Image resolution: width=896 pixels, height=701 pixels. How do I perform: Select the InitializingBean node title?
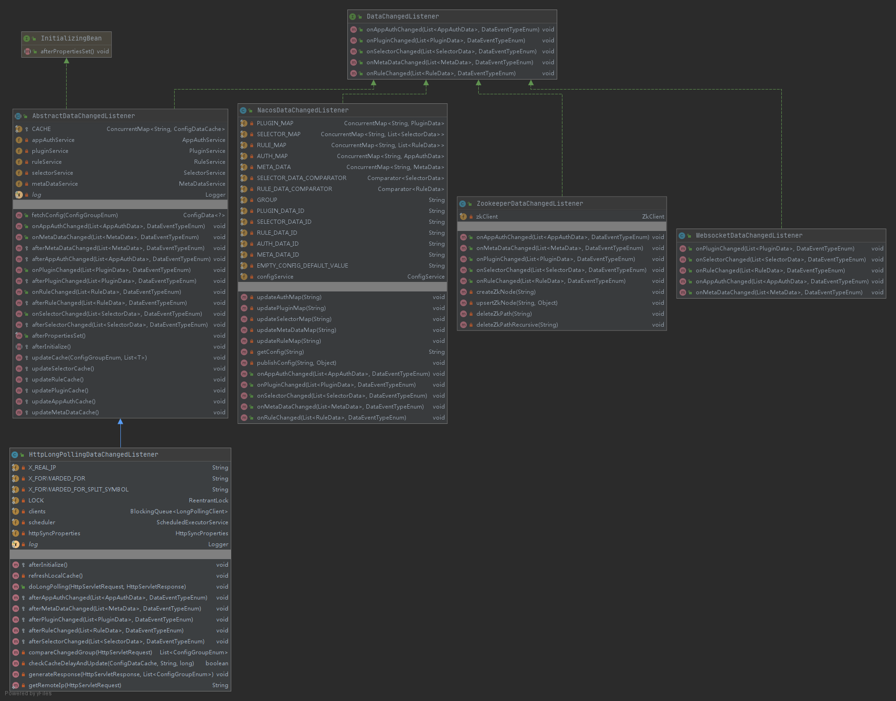click(x=71, y=39)
